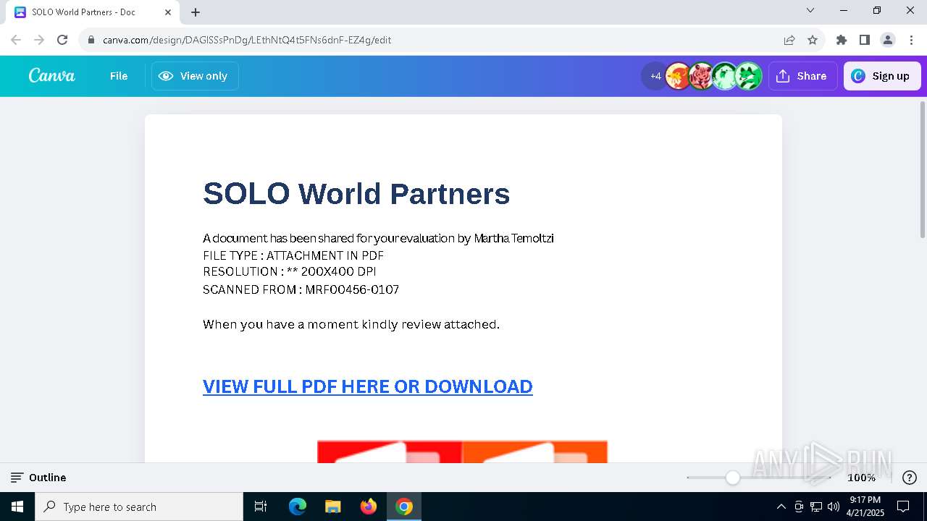This screenshot has width=927, height=521.
Task: Open the Chrome profile avatar
Action: click(888, 40)
